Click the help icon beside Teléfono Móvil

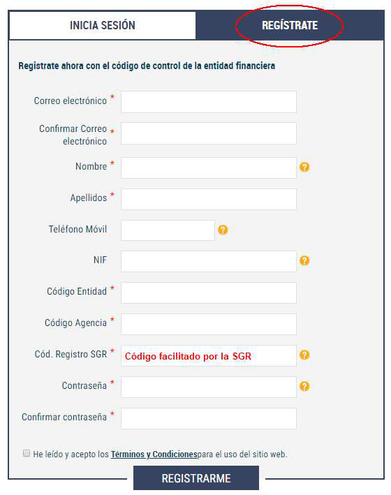tap(223, 230)
